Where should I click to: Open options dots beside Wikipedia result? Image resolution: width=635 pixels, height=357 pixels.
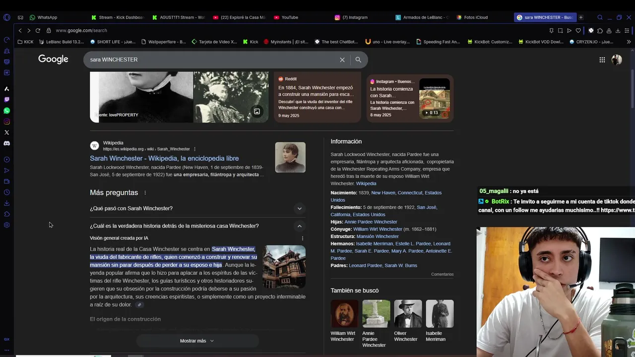194,149
